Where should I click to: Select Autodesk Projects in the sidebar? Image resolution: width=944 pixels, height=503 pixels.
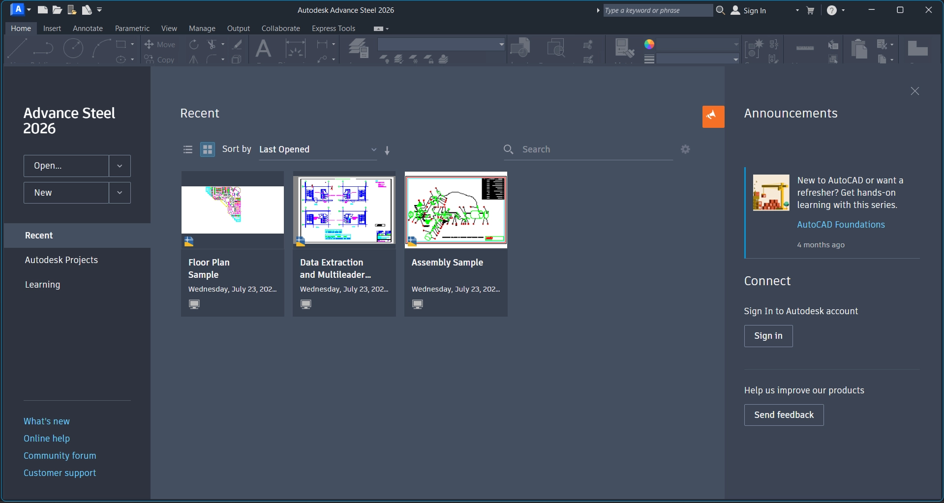tap(77, 260)
